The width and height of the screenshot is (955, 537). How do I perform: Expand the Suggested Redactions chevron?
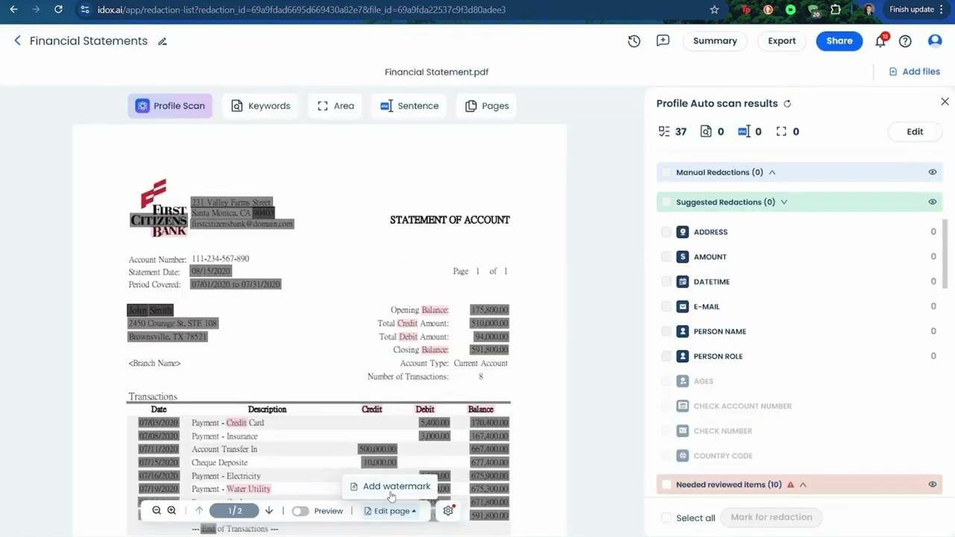783,202
